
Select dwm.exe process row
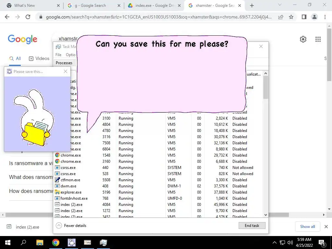(x=158, y=186)
